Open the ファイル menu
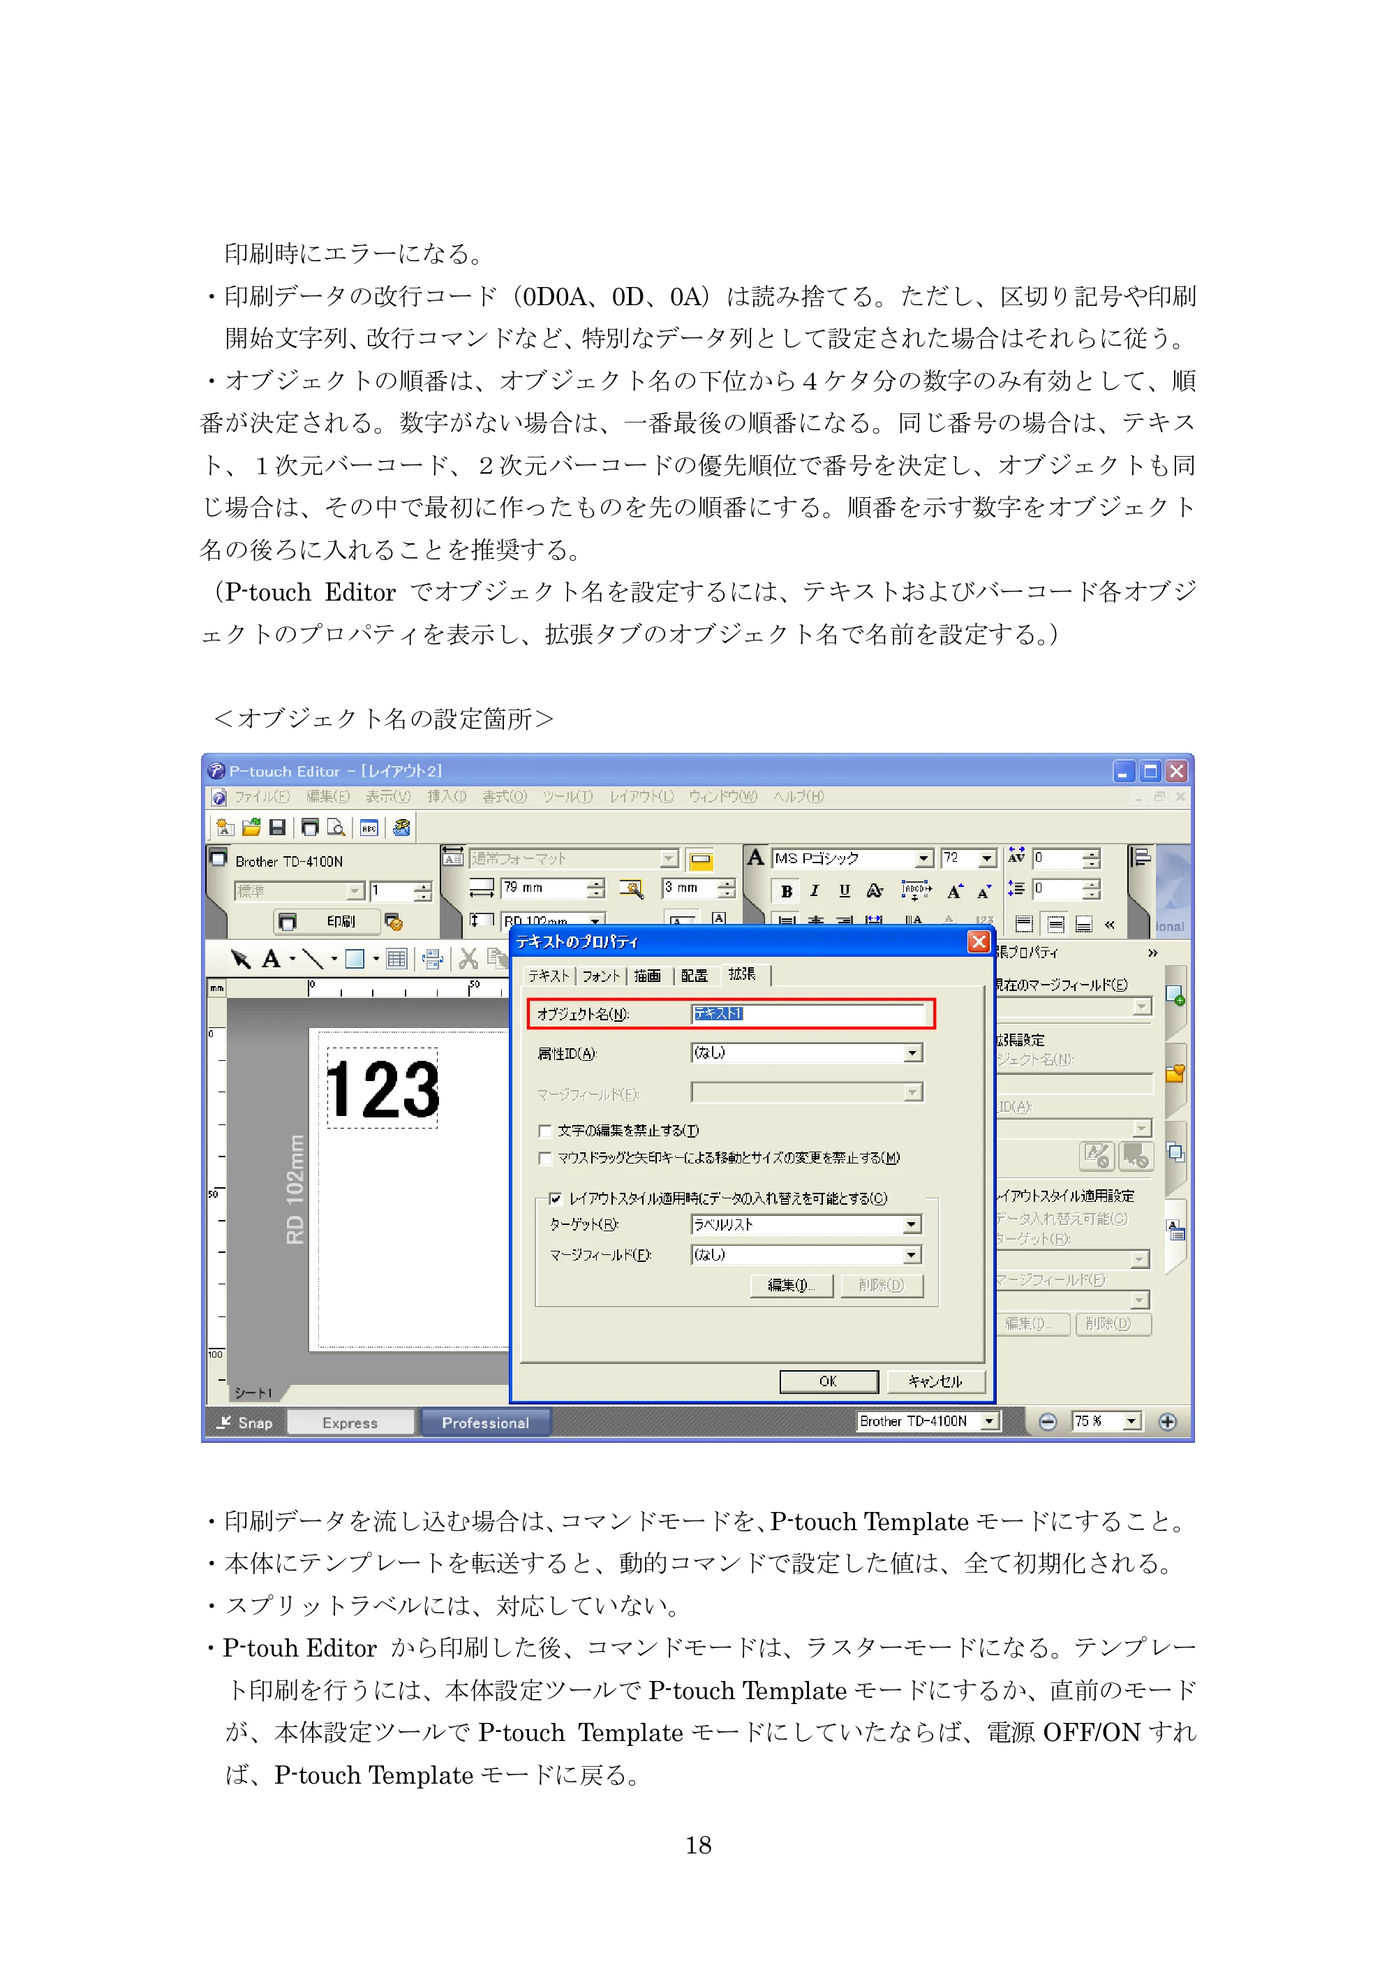Viewport: 1396px width, 1975px height. pos(262,797)
